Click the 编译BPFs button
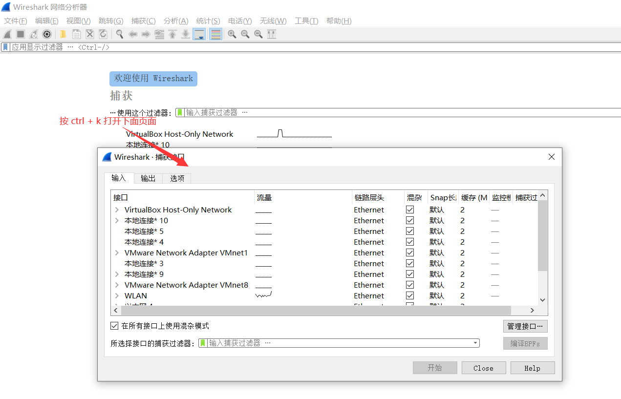This screenshot has height=399, width=621. coord(525,343)
